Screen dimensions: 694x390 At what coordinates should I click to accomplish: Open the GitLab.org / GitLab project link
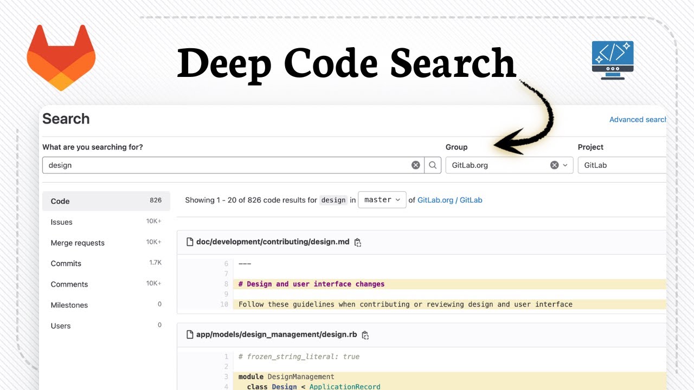(449, 200)
